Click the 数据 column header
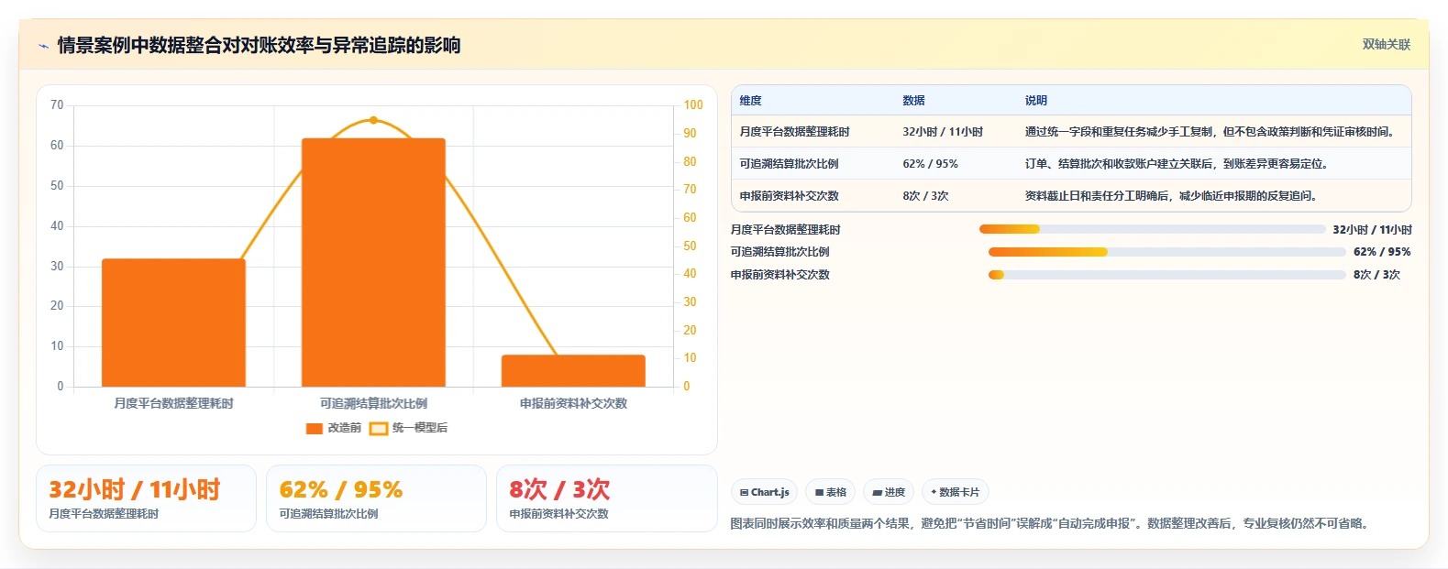1448x569 pixels. pos(913,101)
